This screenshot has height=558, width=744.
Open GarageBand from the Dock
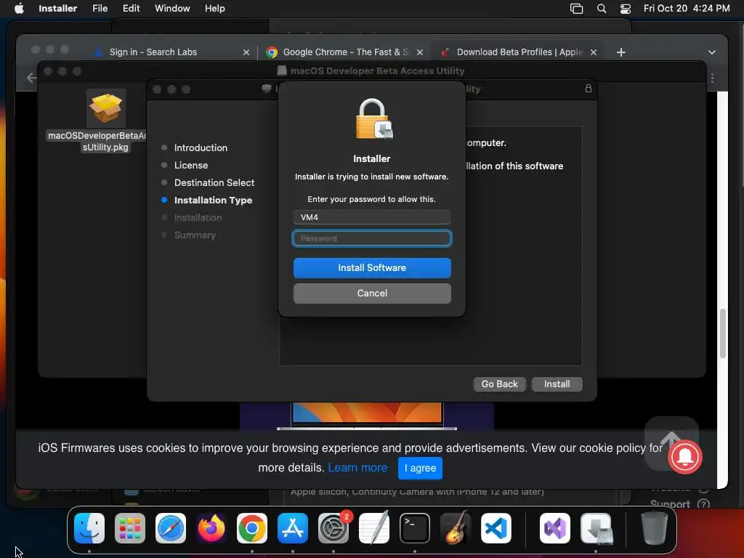pos(456,528)
